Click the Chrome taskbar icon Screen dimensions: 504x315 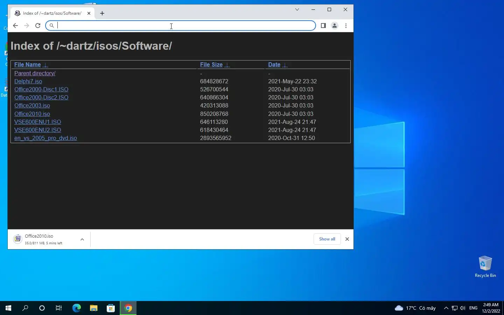[x=128, y=308]
